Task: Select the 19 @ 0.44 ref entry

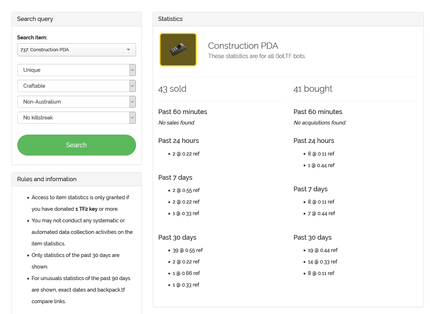Action: pos(323,250)
